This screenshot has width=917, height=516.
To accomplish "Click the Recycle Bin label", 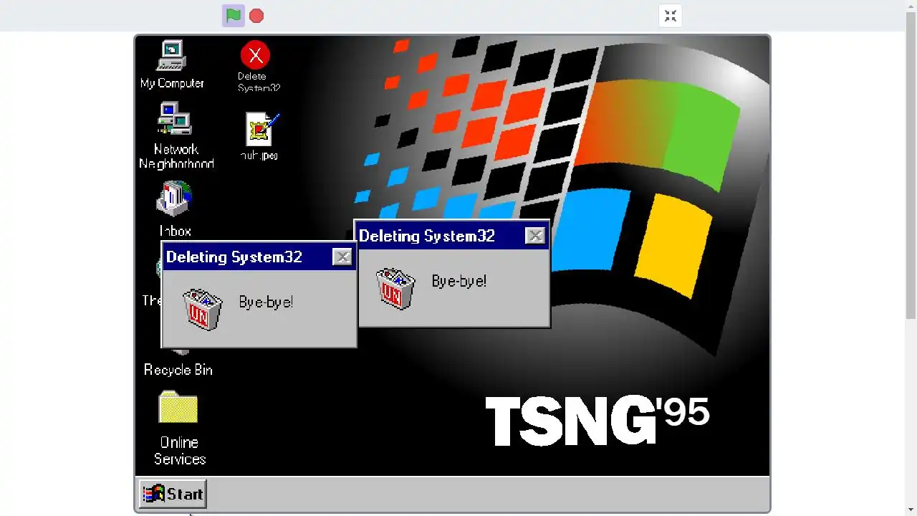I will [x=178, y=370].
